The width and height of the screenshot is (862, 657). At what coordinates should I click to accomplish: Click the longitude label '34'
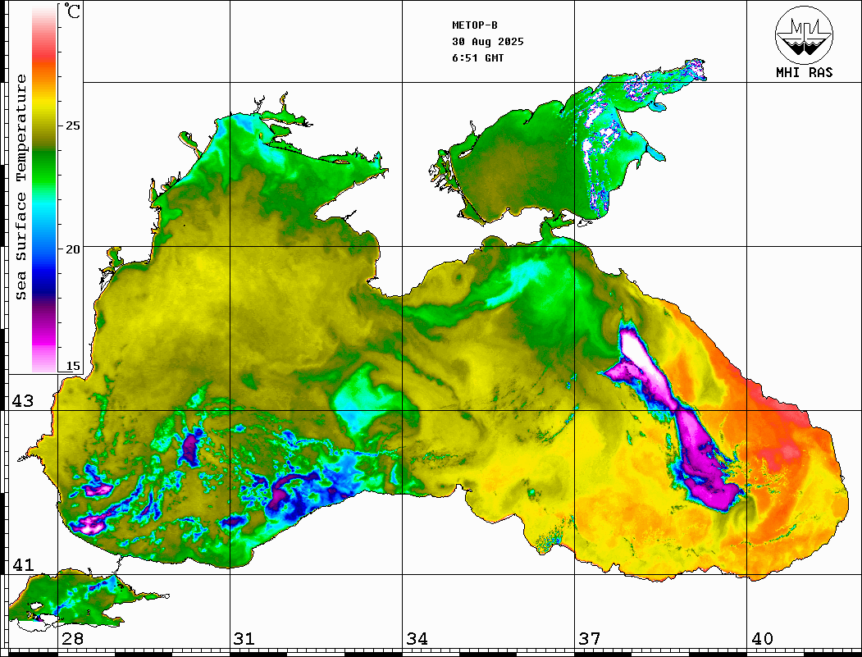[417, 639]
